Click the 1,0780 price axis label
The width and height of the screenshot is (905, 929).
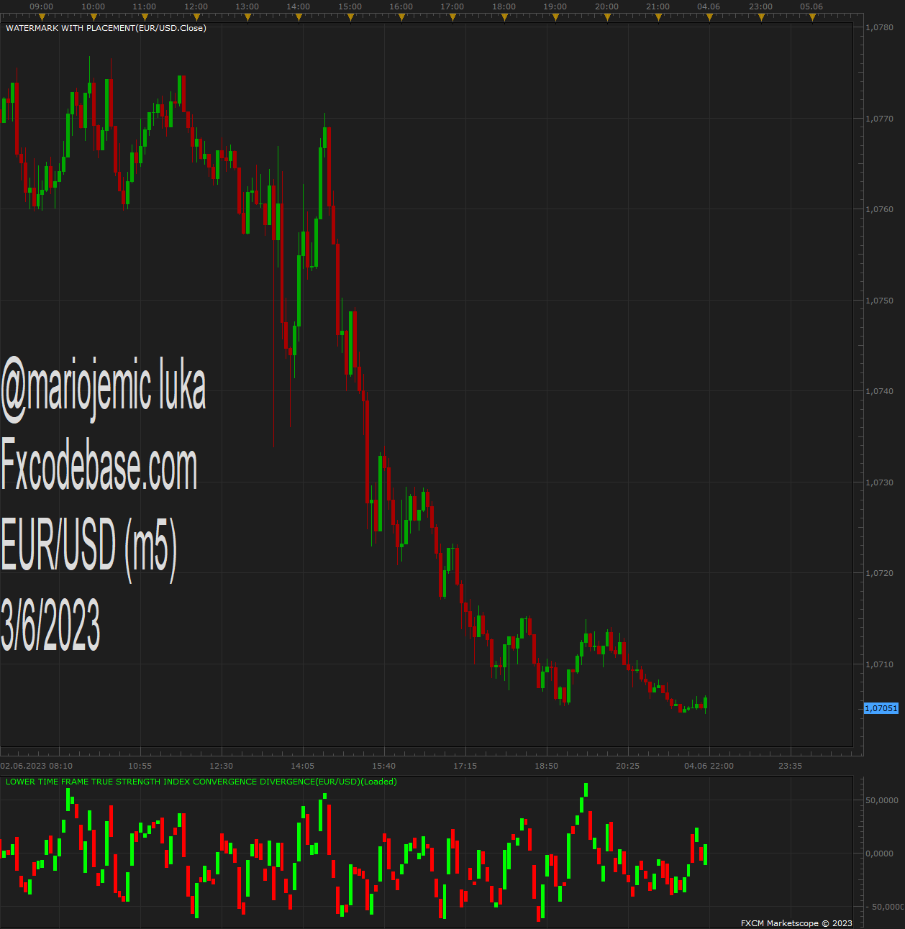(879, 27)
